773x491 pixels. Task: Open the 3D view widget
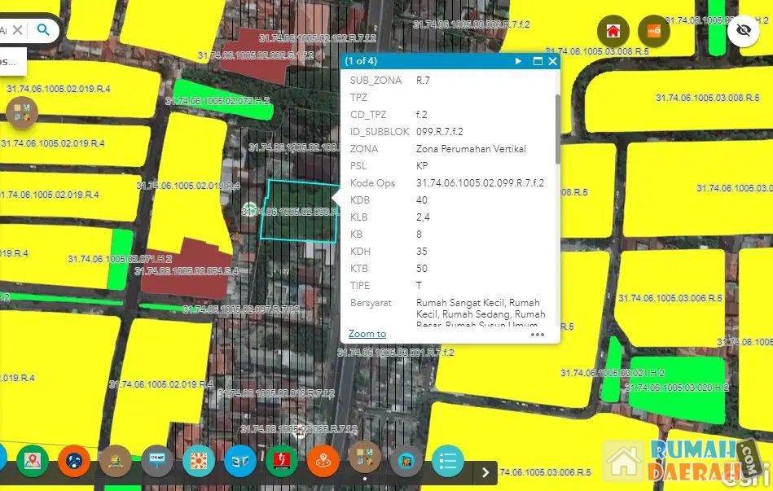coord(240,461)
